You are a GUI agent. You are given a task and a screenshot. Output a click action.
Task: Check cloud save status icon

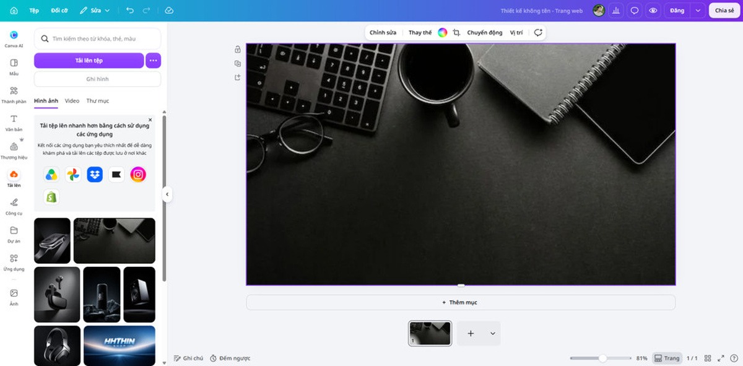pos(169,11)
